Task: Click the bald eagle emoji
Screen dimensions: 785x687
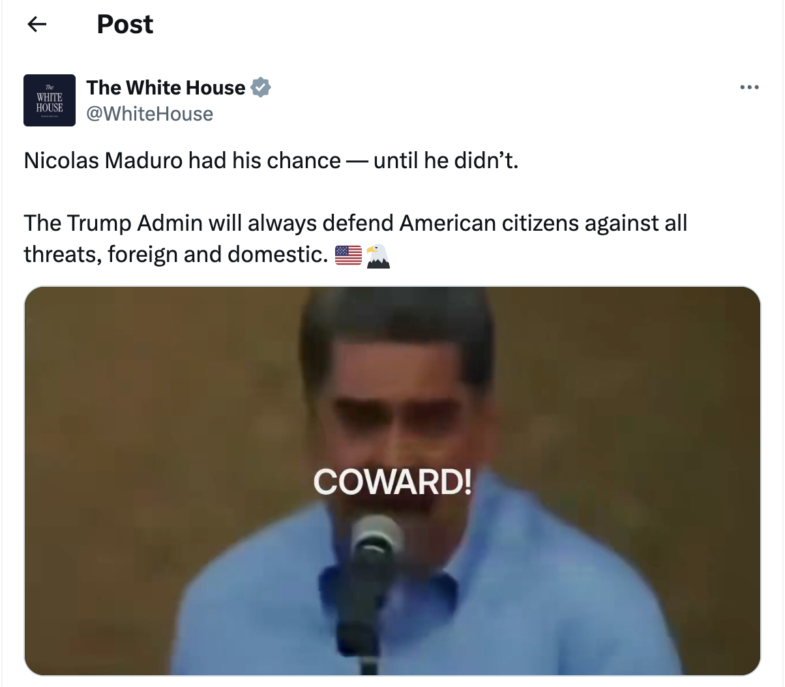Action: tap(378, 256)
